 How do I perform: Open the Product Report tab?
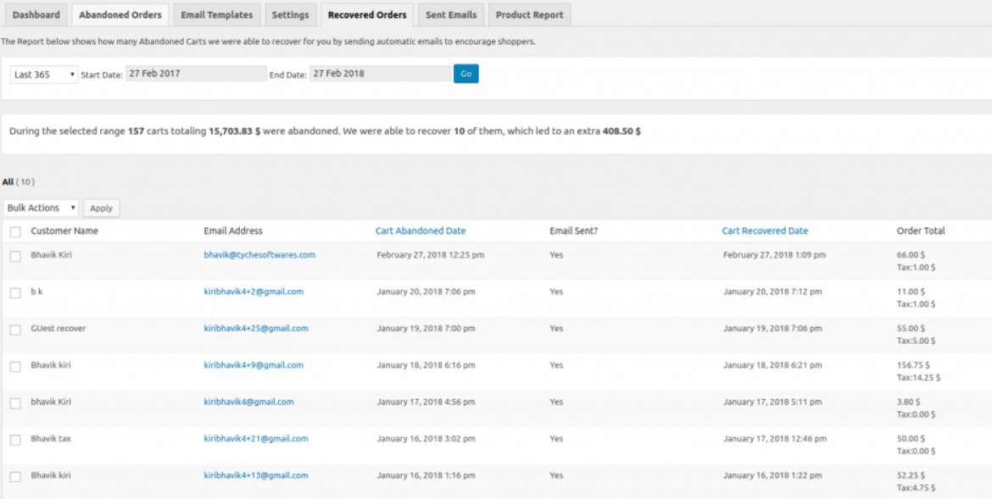coord(529,15)
